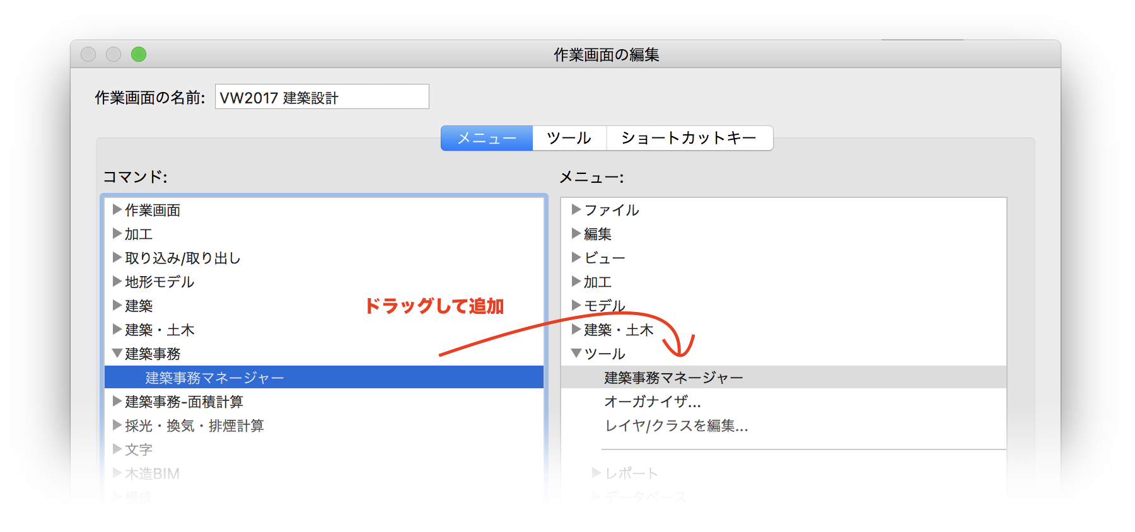Viewport: 1135px width, 532px height.
Task: Expand 建築 arrow in the command list
Action: (x=117, y=305)
